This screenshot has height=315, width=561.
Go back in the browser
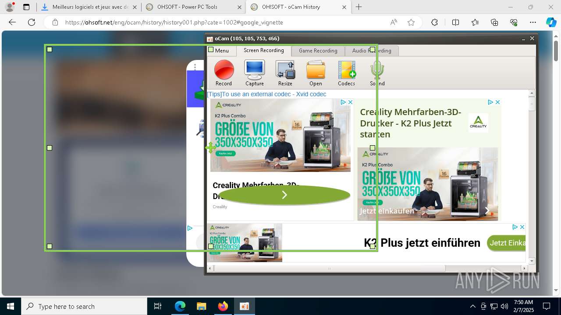pyautogui.click(x=12, y=22)
